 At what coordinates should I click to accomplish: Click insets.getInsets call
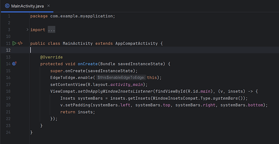point(130,98)
